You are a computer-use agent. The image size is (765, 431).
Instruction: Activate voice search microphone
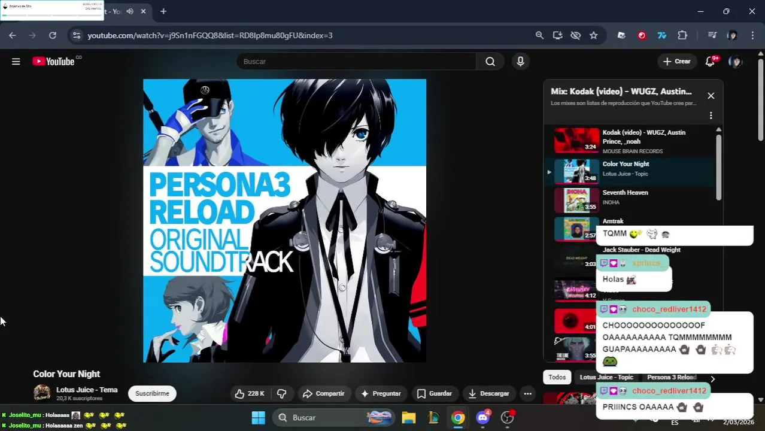[520, 61]
